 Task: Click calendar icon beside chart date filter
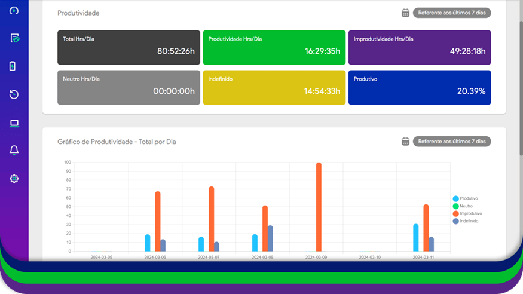click(x=405, y=142)
